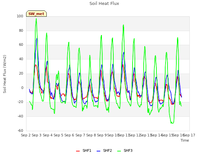Click the 20 y-axis tick label
Viewport: 209px width, 157px height.
click(x=21, y=73)
